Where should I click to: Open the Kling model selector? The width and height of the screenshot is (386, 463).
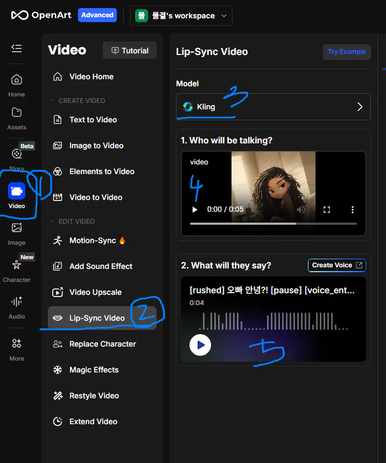pos(273,107)
